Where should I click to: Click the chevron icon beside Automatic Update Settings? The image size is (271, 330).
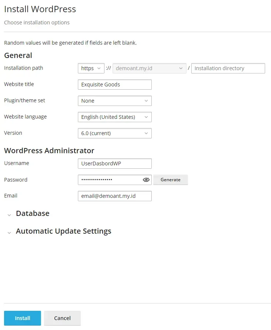pos(9,233)
